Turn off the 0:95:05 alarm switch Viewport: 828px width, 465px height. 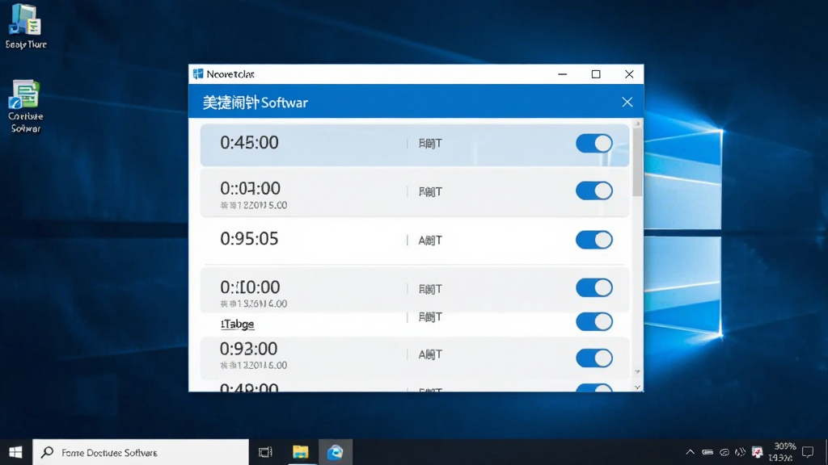pyautogui.click(x=594, y=240)
